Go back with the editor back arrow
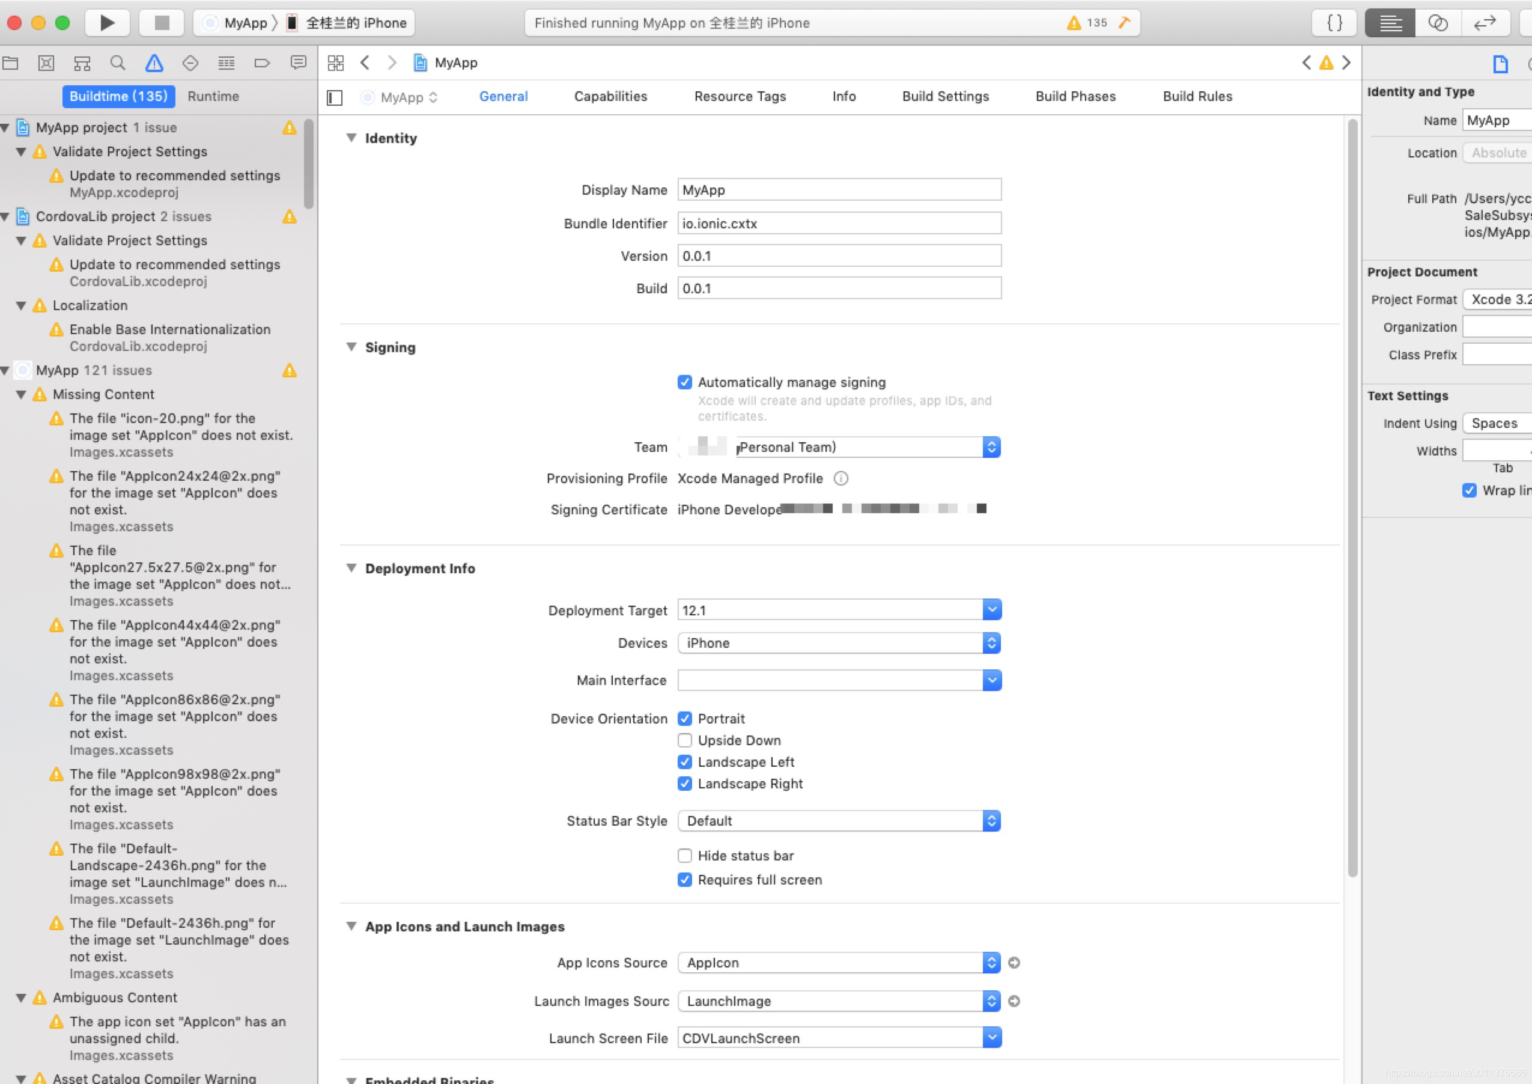 click(x=364, y=62)
